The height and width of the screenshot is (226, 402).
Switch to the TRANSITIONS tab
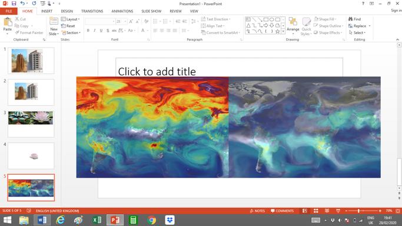[x=92, y=11]
